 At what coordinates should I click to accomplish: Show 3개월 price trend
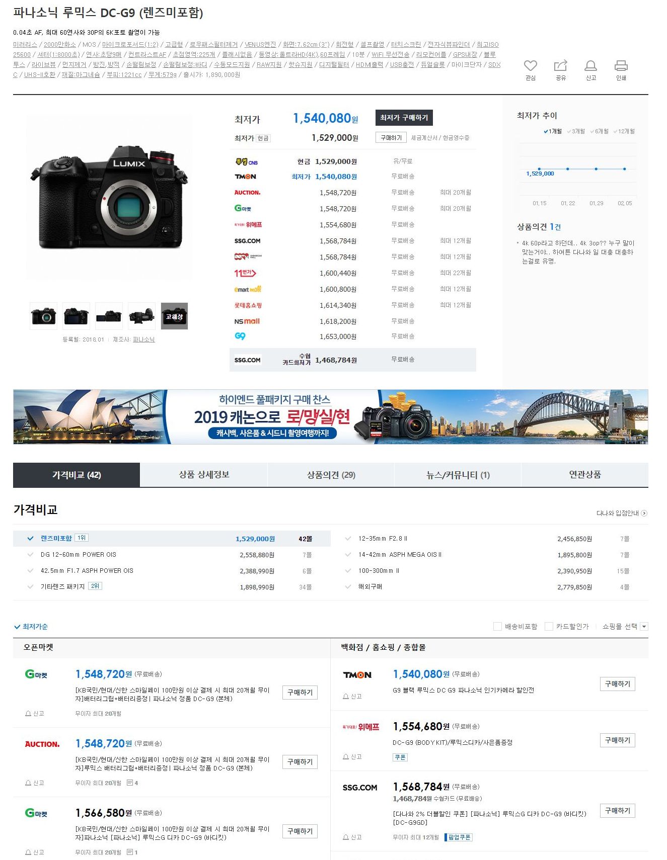tap(576, 131)
